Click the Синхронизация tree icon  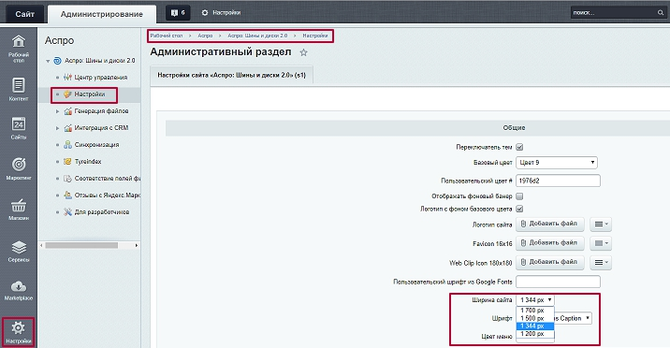click(x=67, y=145)
